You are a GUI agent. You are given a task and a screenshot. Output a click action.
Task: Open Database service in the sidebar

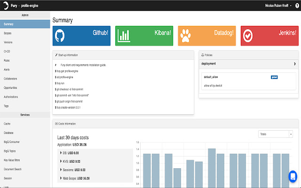25,133
